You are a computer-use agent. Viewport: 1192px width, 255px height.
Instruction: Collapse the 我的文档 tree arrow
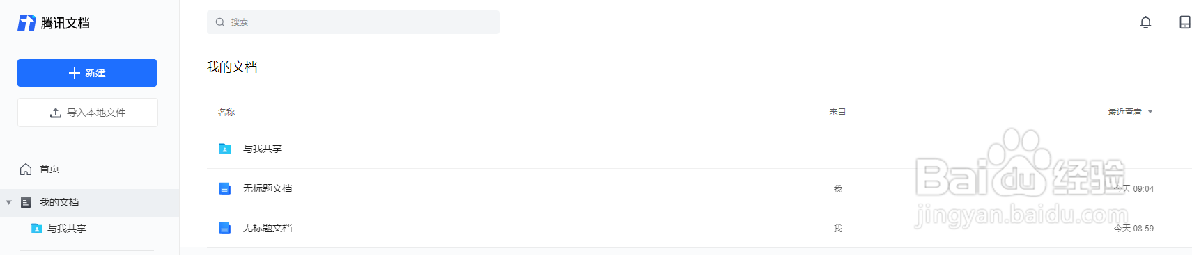point(8,203)
